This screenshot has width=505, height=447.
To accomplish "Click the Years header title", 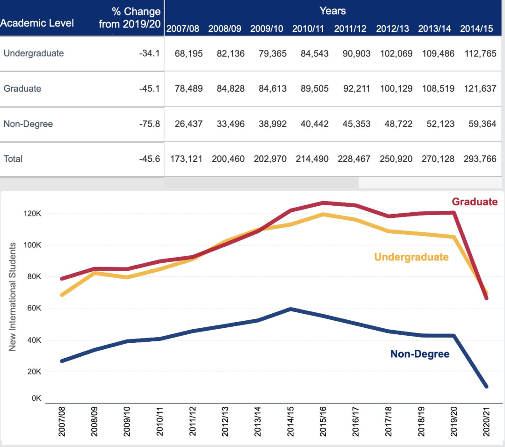I will [333, 11].
